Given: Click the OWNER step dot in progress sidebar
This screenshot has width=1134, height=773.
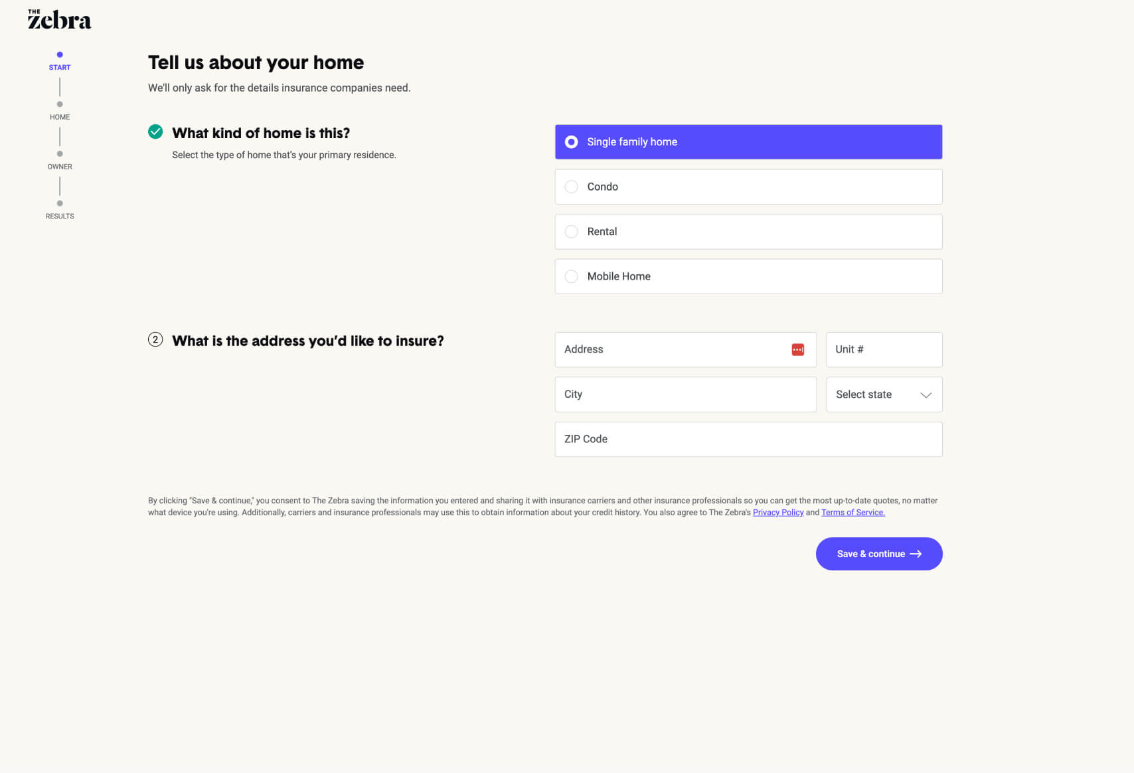Looking at the screenshot, I should click(60, 154).
